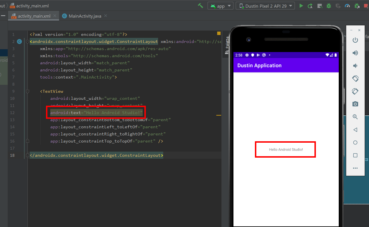Screen dimensions: 369x227
Task: Click the yellow inspection warning indicator square
Action: tap(219, 33)
